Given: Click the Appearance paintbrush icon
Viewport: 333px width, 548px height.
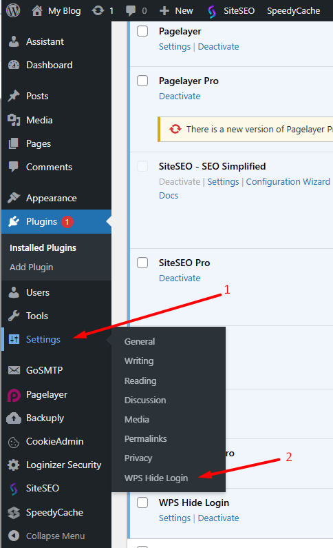Looking at the screenshot, I should tap(14, 198).
